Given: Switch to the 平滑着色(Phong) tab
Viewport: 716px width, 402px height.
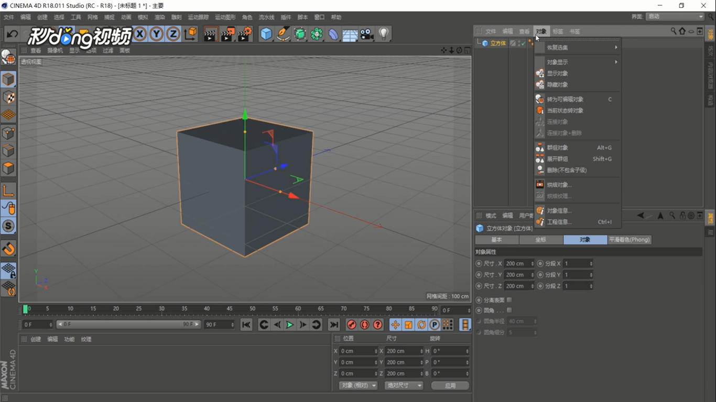Looking at the screenshot, I should [x=630, y=240].
